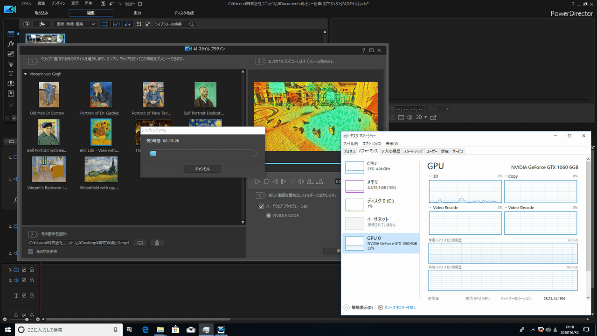Click the browse icon next to source video path

click(140, 243)
